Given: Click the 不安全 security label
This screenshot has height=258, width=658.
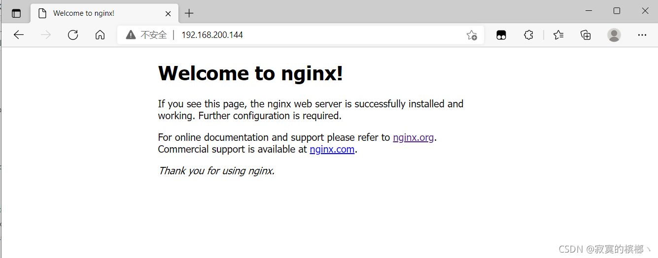Looking at the screenshot, I should click(154, 35).
